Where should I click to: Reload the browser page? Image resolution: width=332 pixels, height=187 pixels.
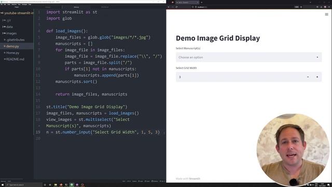pyautogui.click(x=176, y=7)
